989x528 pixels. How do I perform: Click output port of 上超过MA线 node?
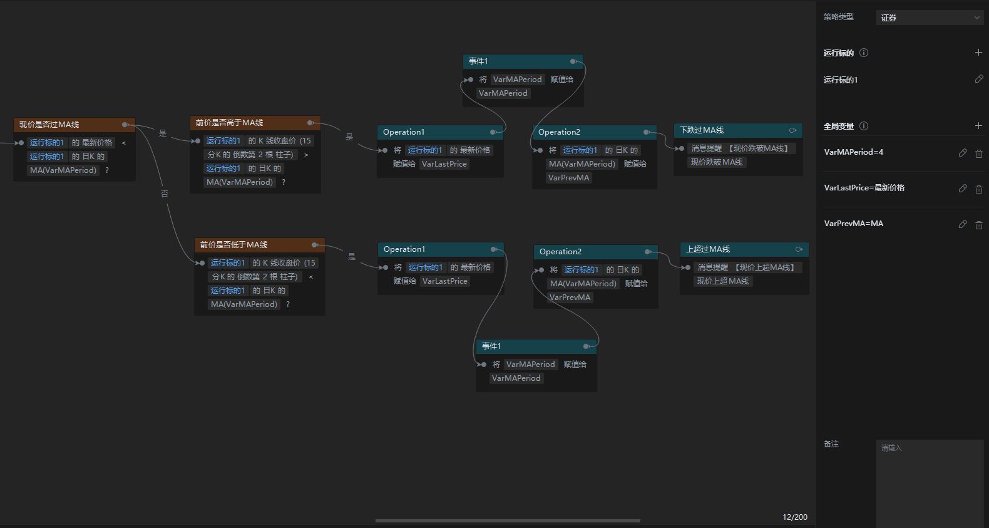pyautogui.click(x=799, y=249)
